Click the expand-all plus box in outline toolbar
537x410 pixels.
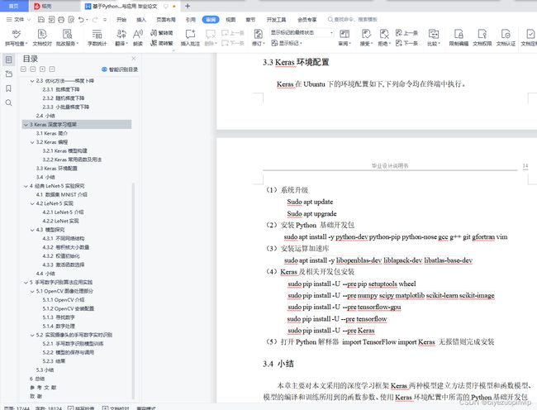(42, 69)
